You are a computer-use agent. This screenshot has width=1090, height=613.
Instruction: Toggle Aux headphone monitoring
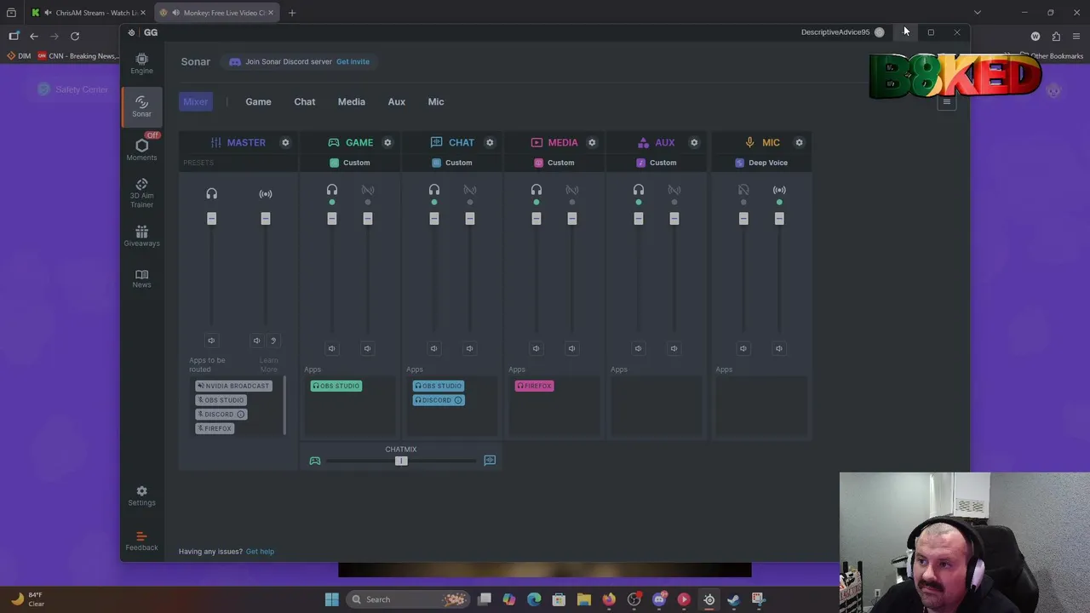tap(639, 190)
